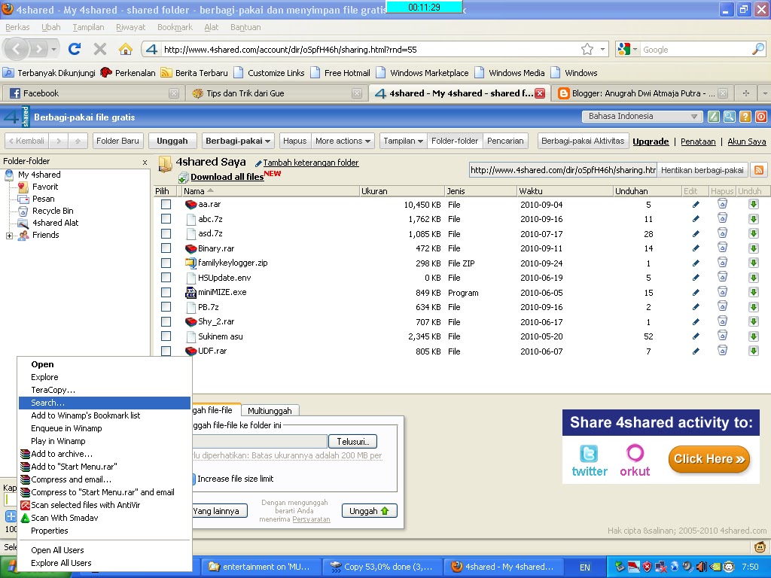Select the asd.7z checkbox
This screenshot has width=771, height=578.
pyautogui.click(x=166, y=233)
